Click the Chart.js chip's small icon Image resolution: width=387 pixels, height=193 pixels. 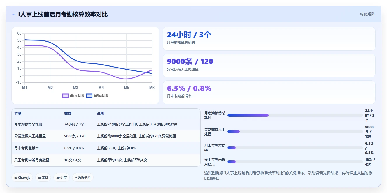(16, 178)
